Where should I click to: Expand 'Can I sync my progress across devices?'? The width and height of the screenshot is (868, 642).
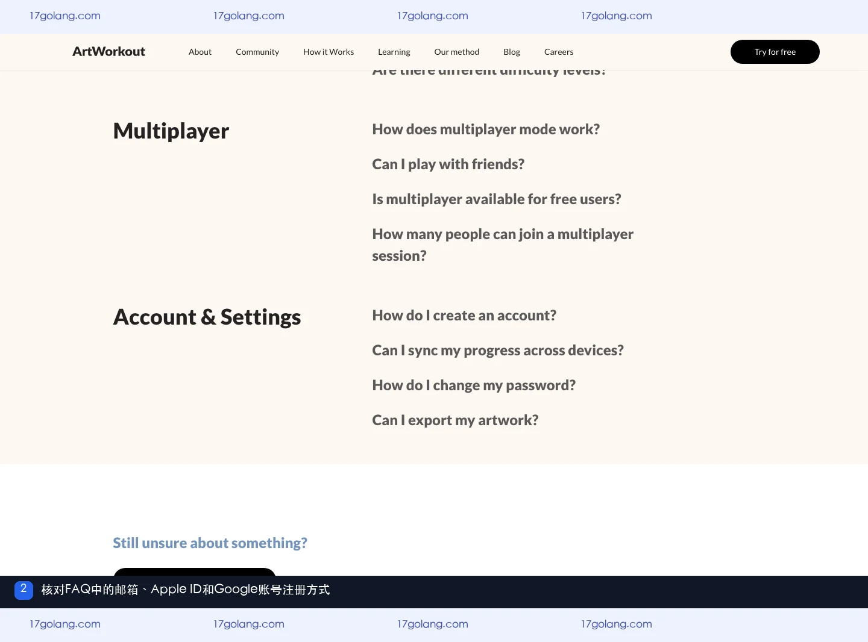click(498, 351)
